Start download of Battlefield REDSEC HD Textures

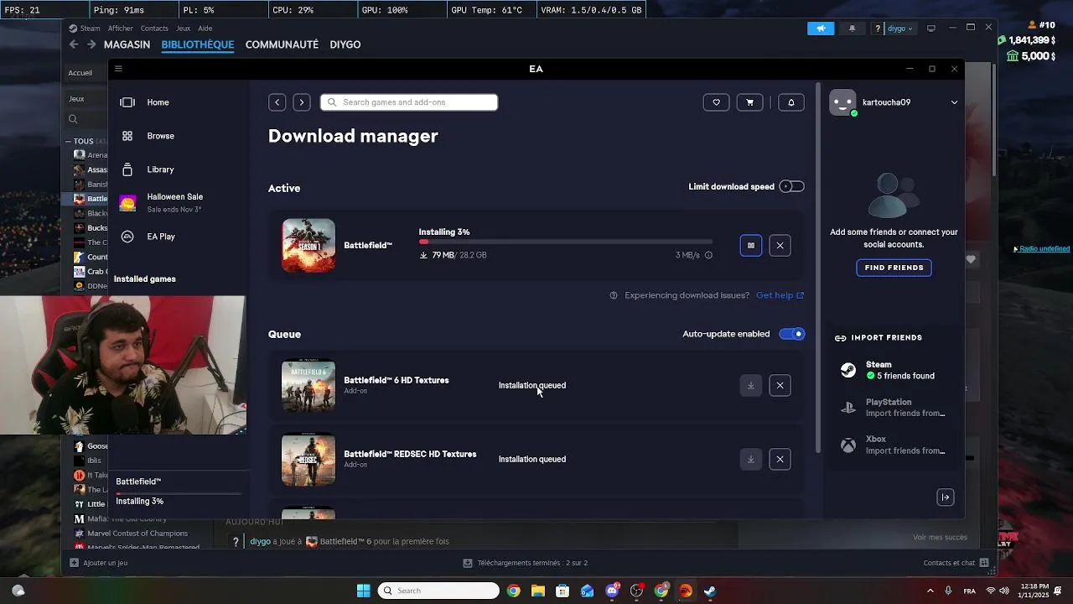[751, 460]
